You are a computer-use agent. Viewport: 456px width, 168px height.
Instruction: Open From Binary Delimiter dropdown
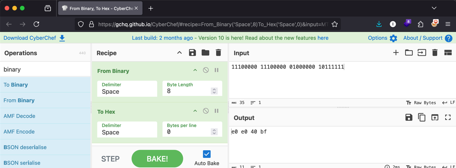pyautogui.click(x=127, y=89)
